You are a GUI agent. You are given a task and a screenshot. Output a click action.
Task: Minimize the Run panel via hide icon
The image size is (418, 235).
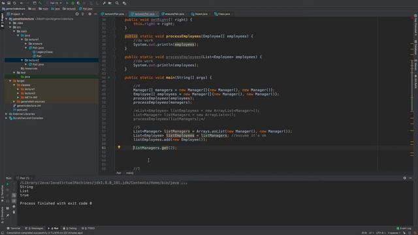[x=410, y=178]
